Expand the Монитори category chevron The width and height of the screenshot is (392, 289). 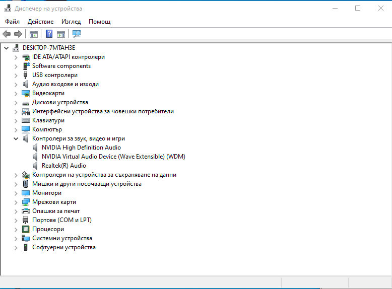[x=16, y=193]
